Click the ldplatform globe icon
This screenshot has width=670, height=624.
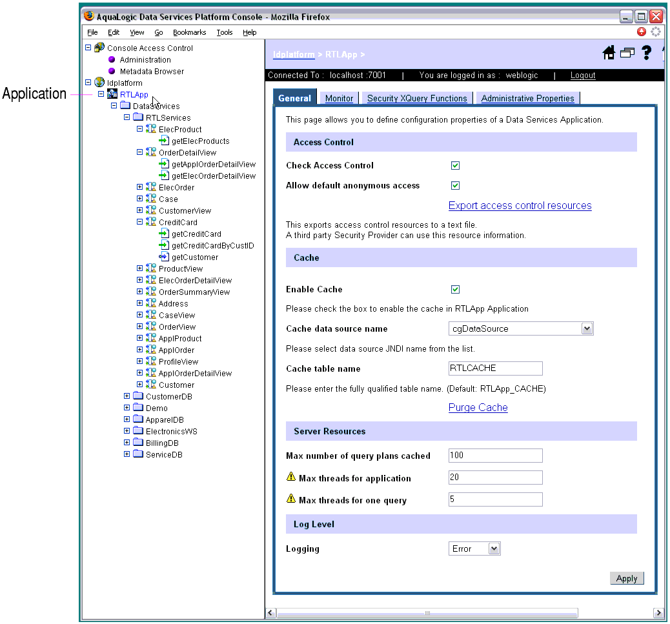[x=99, y=82]
